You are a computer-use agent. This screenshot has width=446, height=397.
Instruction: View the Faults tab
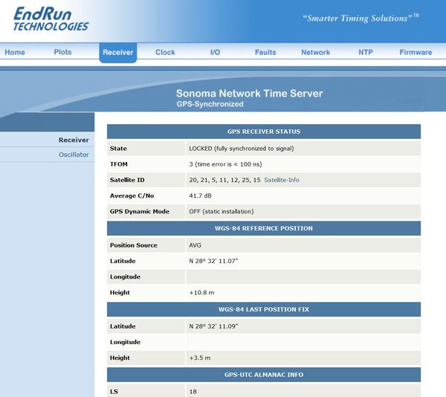click(x=265, y=52)
